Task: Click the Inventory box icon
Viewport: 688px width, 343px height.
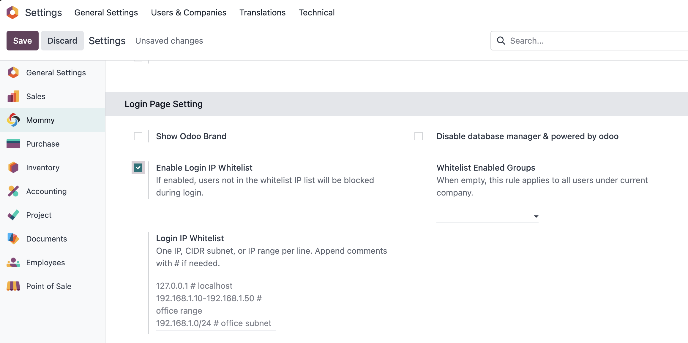Action: [13, 168]
